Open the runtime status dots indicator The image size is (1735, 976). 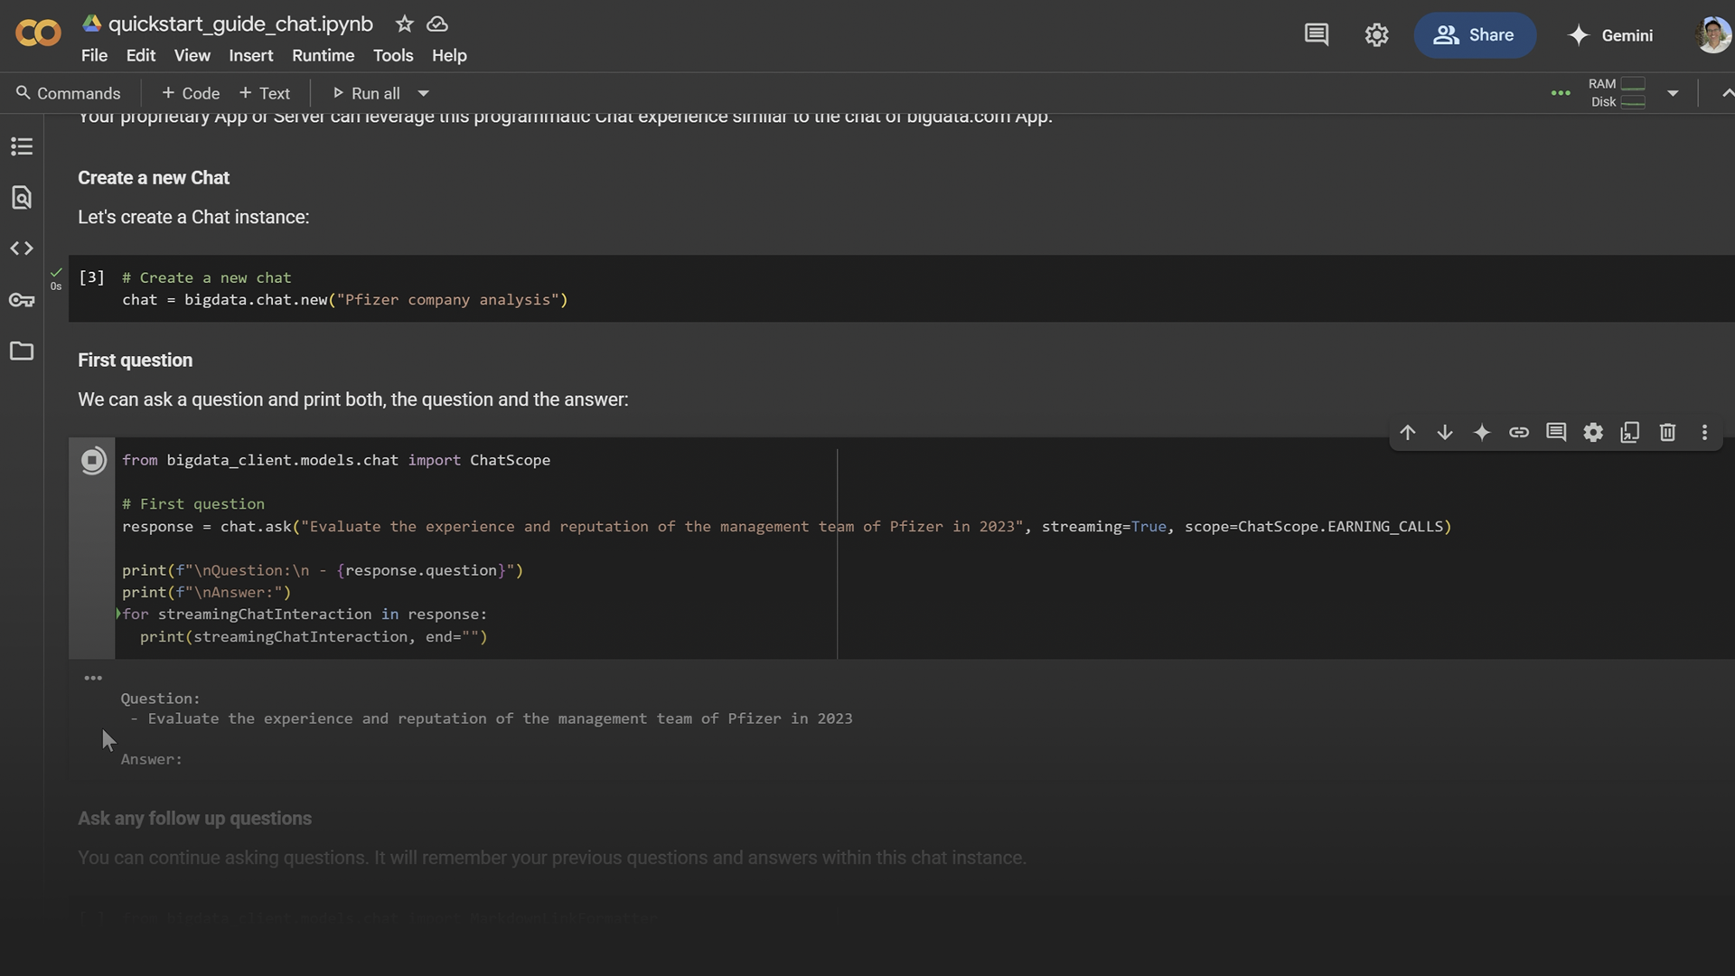click(1561, 93)
